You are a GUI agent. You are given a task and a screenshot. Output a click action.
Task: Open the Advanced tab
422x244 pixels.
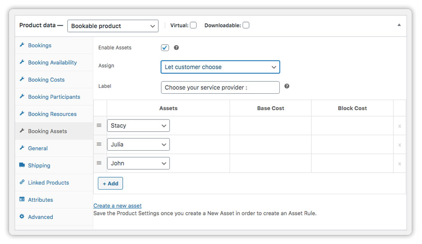(54, 217)
